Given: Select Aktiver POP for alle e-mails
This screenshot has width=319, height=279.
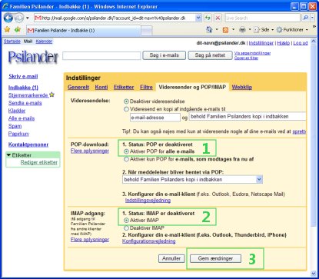Looking at the screenshot, I should click(126, 151).
